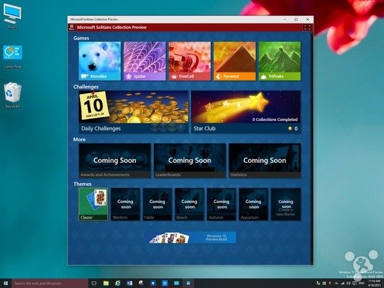
Task: Toggle fullscreen mode in Solitaire header
Action: pos(307,28)
